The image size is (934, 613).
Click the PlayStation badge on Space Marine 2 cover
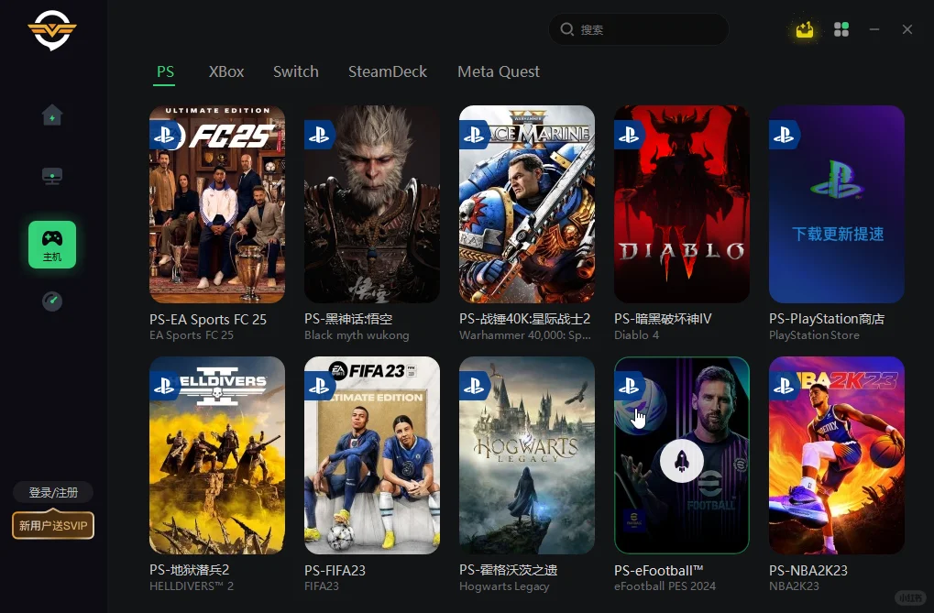(474, 136)
